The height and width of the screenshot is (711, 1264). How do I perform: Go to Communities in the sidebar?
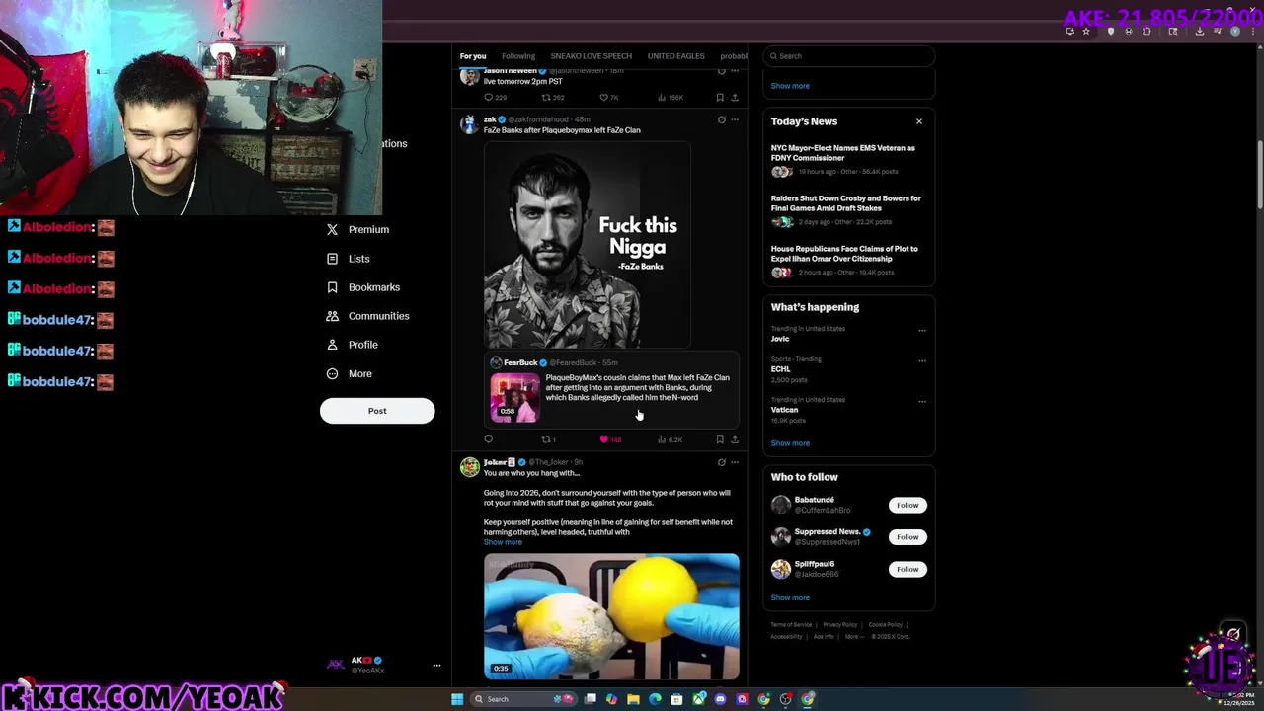click(367, 316)
